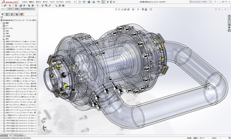This screenshot has height=139, width=231.
Task: Select the origin item in the feature tree
Action: (x=6, y=39)
